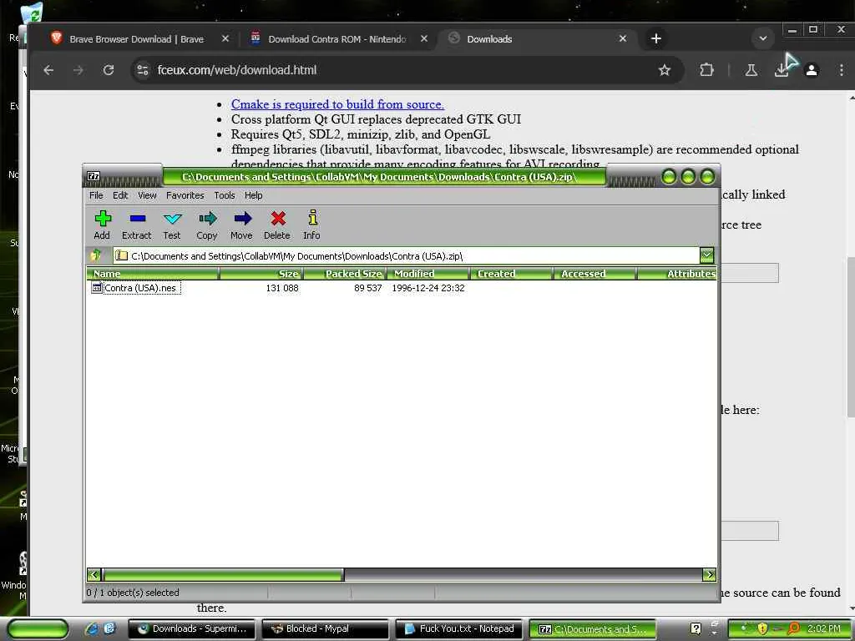The width and height of the screenshot is (855, 641).
Task: Click the Contra (USA).nes file icon
Action: [x=97, y=288]
